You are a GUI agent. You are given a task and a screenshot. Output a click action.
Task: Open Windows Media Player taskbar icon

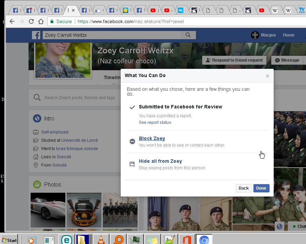[32, 240]
